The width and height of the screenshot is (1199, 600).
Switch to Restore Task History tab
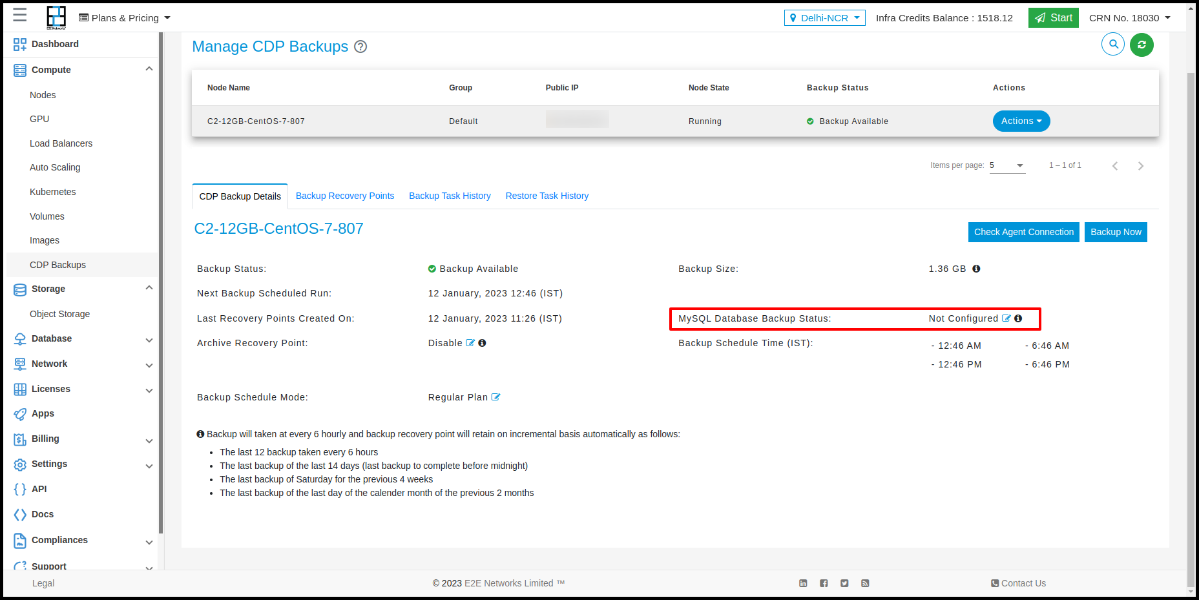coord(547,196)
